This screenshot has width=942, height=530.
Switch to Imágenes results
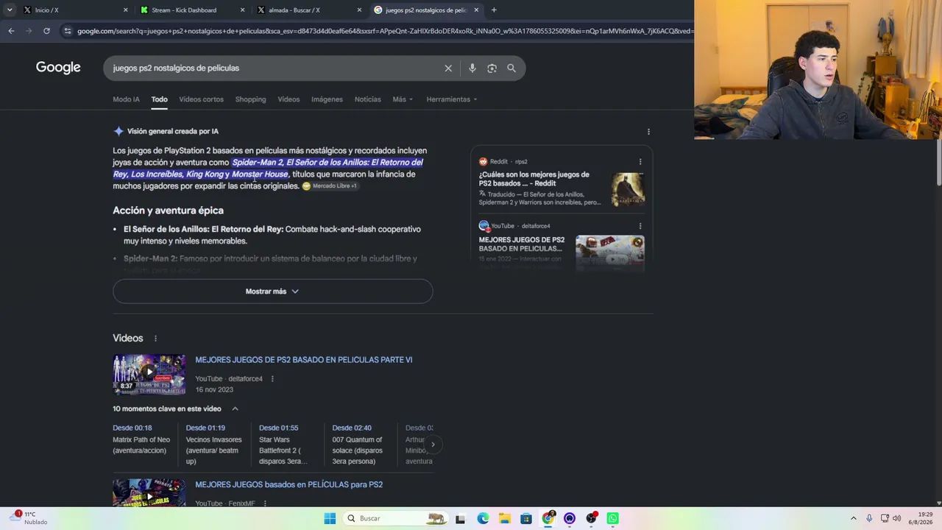(x=327, y=99)
